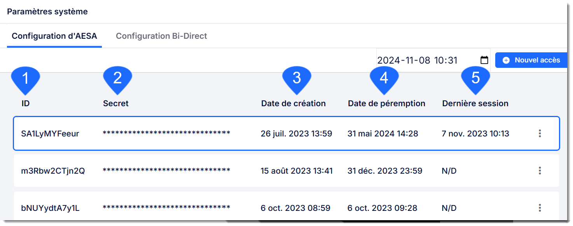Click callout marker number 1
The image size is (573, 226).
tap(26, 80)
